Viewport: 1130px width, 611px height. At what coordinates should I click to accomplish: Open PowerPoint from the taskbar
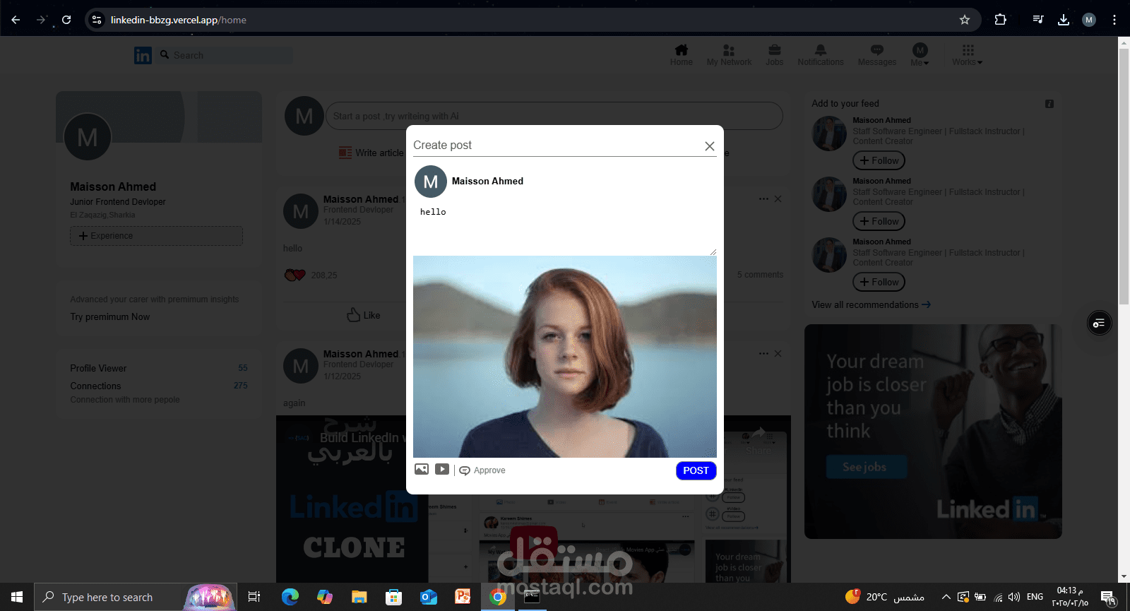pos(463,597)
